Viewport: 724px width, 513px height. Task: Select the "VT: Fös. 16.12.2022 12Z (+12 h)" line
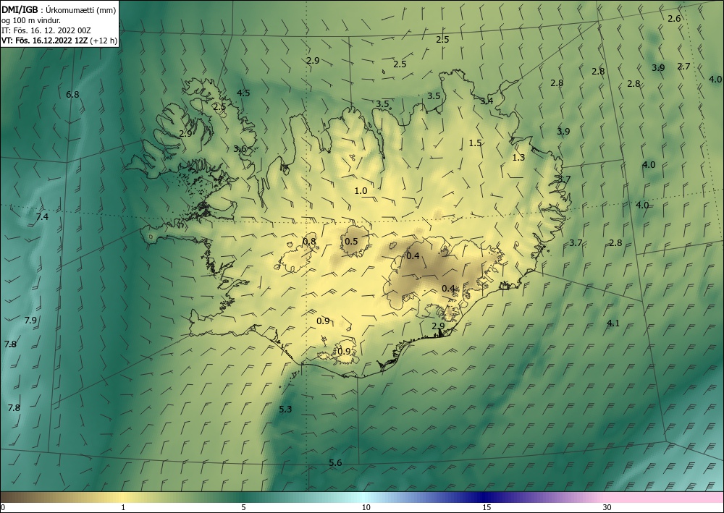[x=59, y=41]
